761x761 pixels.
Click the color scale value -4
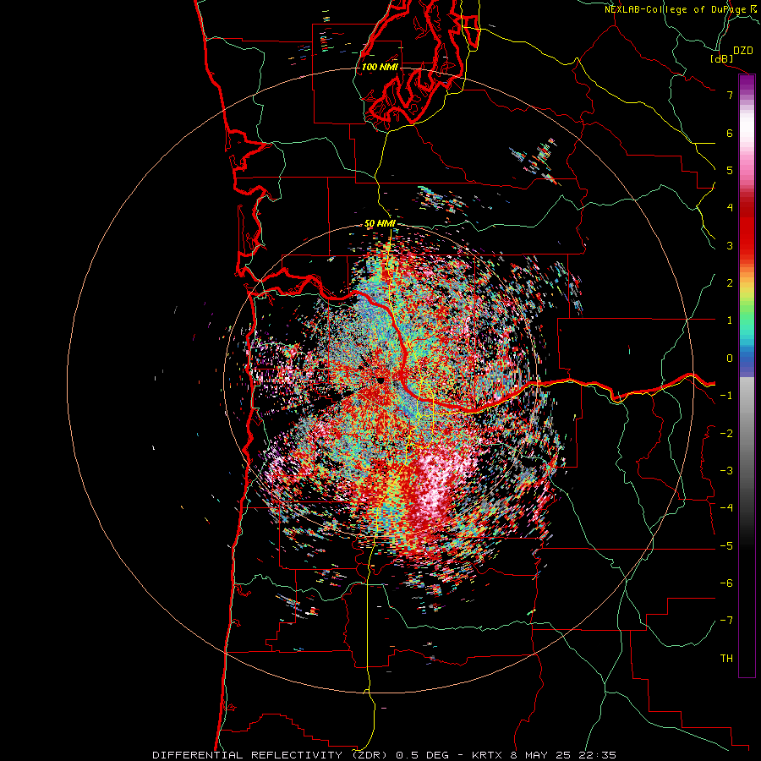pos(726,508)
